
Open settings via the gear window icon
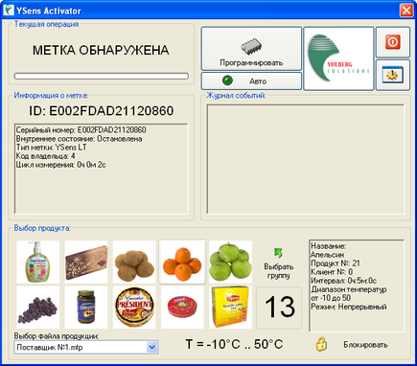[x=393, y=75]
